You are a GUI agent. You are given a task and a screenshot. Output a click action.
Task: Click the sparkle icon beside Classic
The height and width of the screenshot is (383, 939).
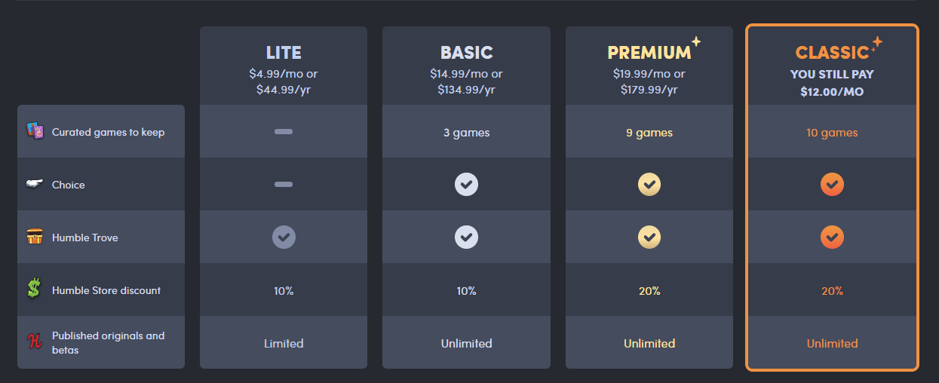click(x=876, y=44)
